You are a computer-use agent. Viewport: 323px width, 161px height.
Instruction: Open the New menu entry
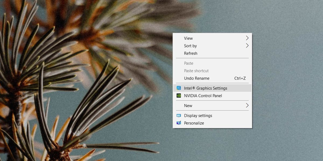tap(212, 106)
